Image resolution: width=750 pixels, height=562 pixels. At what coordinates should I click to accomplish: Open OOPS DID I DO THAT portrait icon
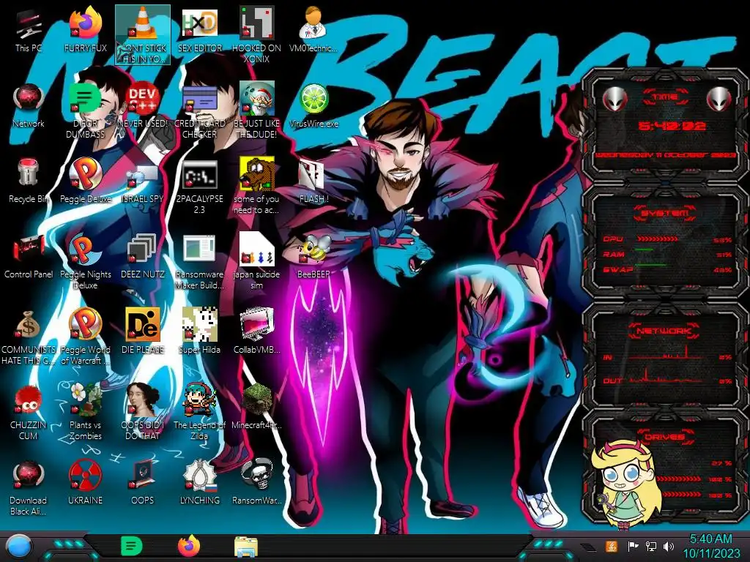coord(143,413)
